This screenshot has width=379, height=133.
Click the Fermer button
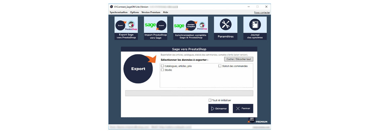point(243,109)
